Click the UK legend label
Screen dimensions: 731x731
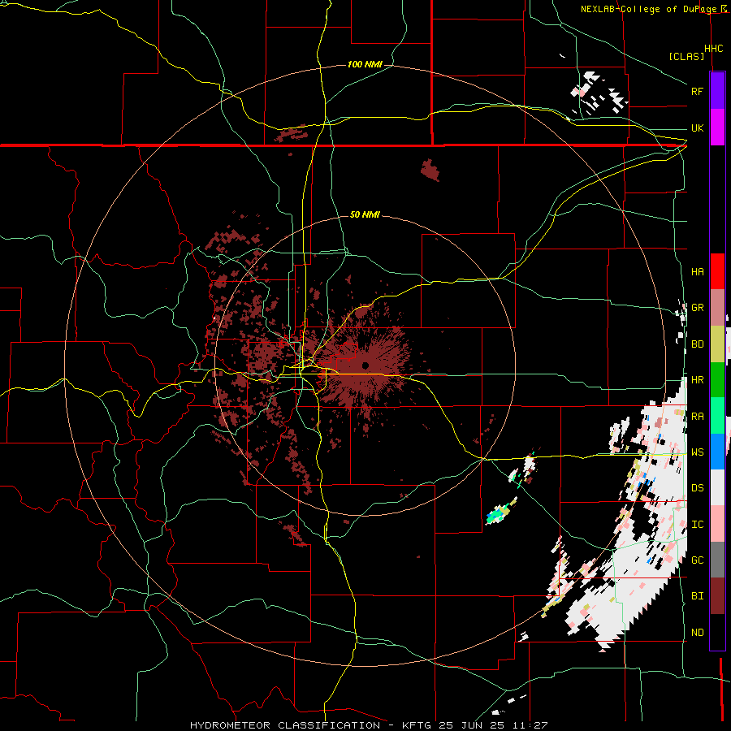point(697,128)
